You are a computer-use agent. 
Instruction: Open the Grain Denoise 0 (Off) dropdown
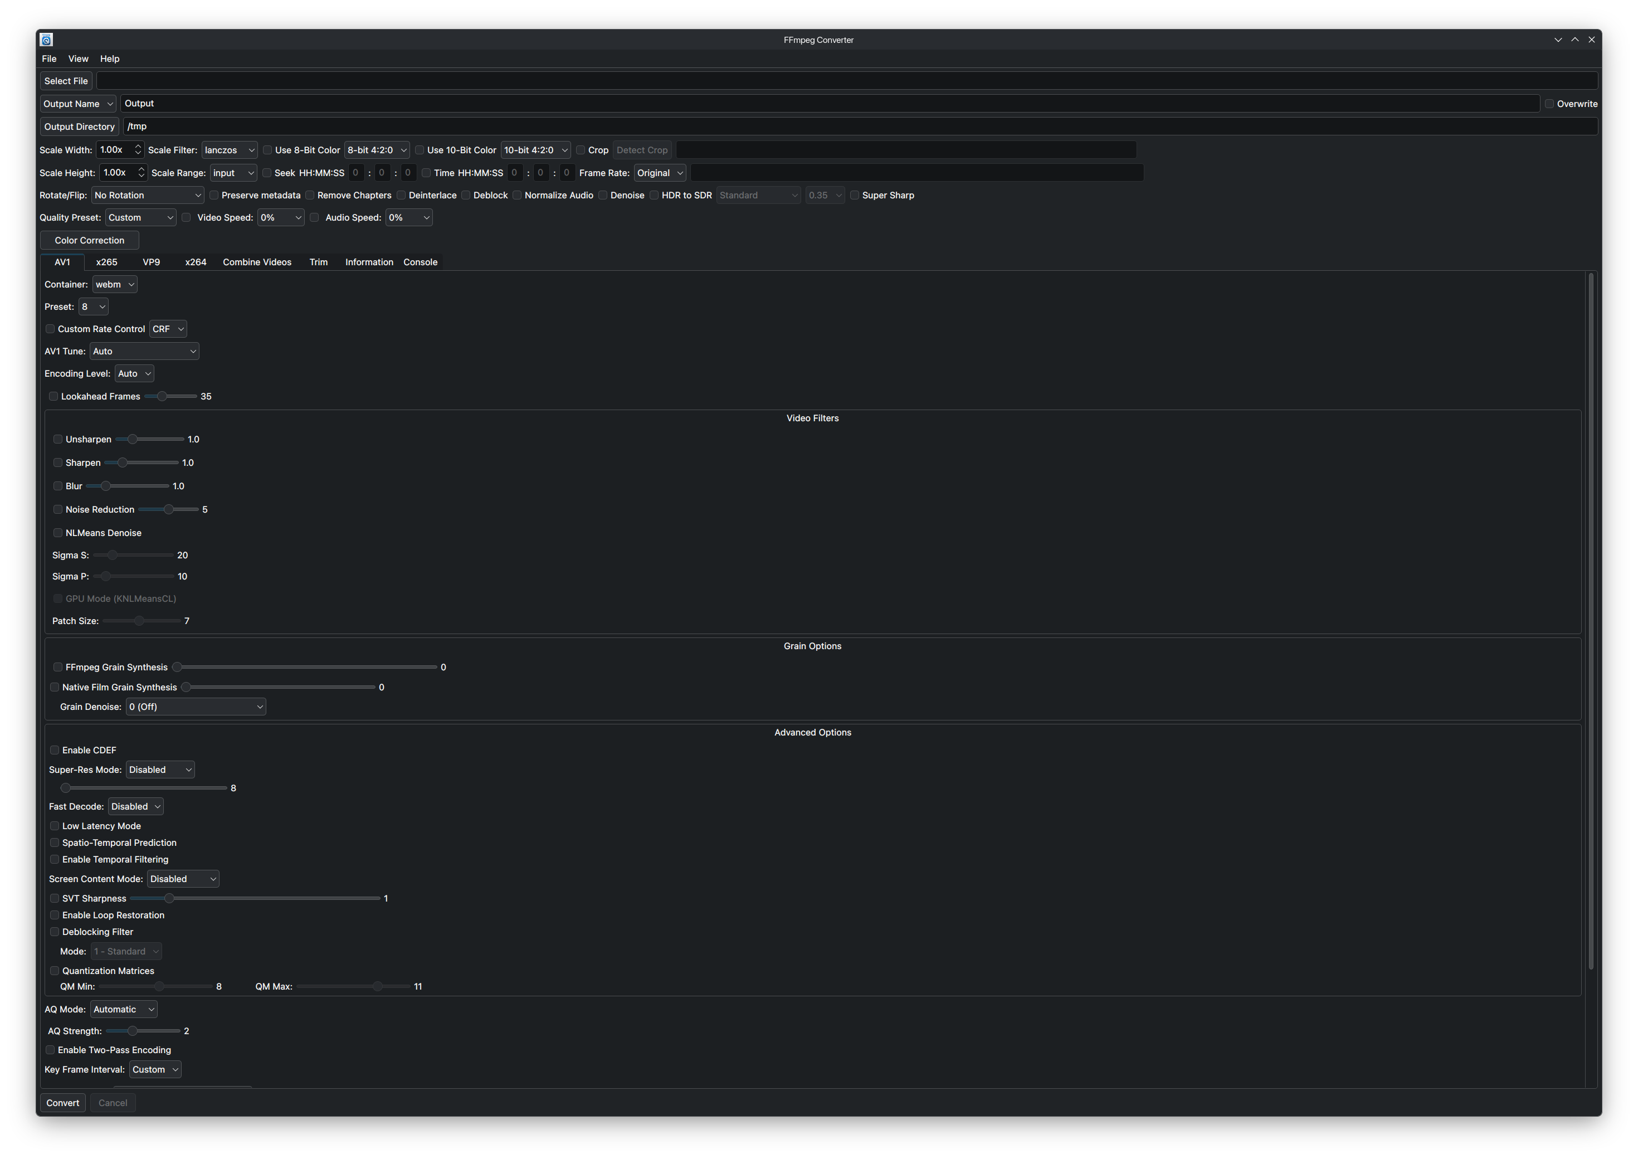(x=196, y=707)
